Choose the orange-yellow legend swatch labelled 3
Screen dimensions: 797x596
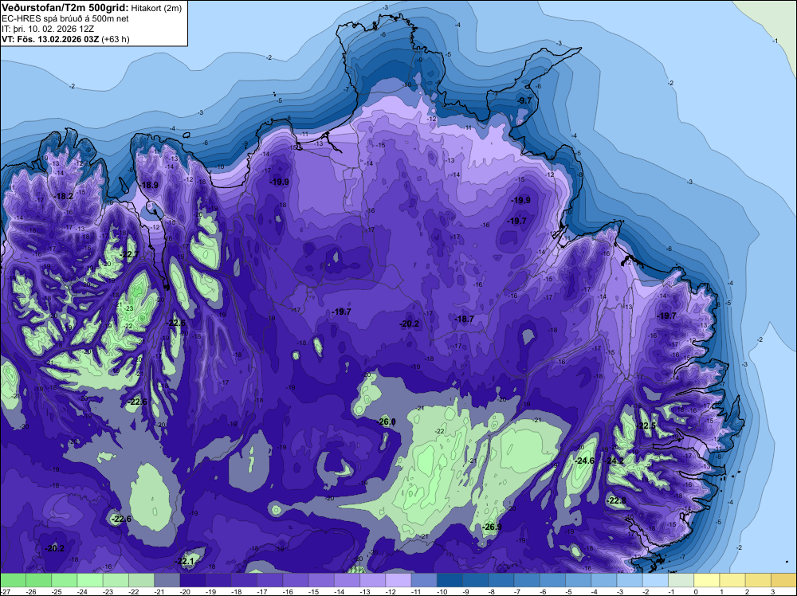pos(783,580)
